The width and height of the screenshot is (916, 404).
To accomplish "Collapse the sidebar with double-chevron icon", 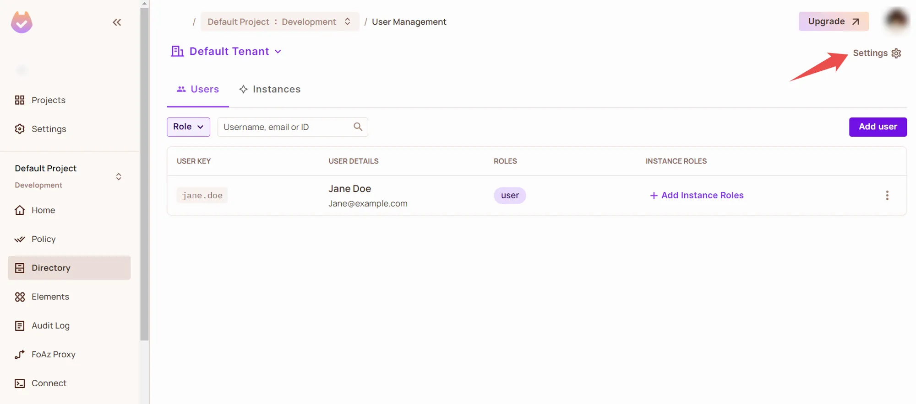I will point(117,22).
